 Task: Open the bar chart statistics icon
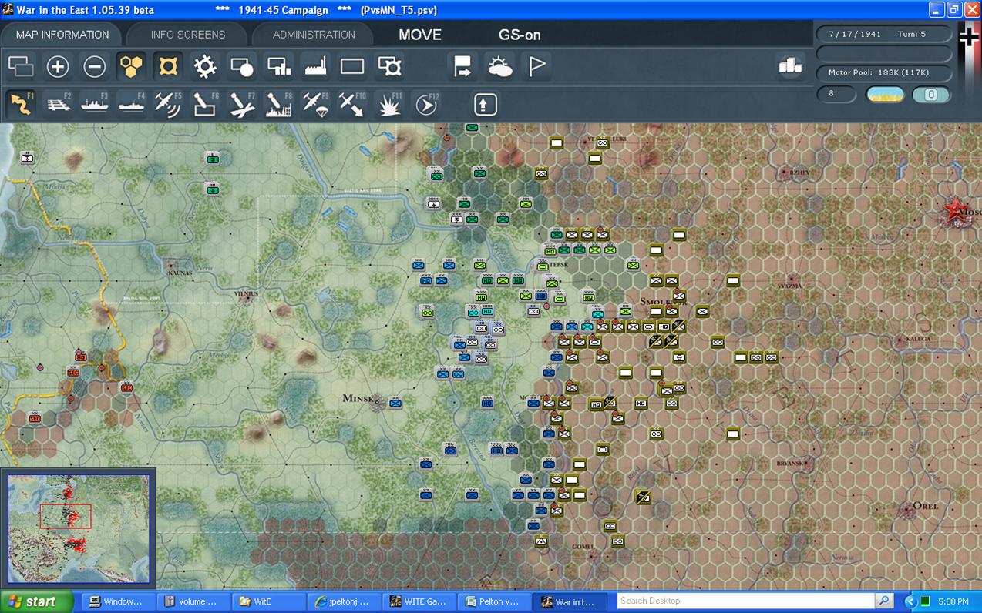[x=790, y=66]
